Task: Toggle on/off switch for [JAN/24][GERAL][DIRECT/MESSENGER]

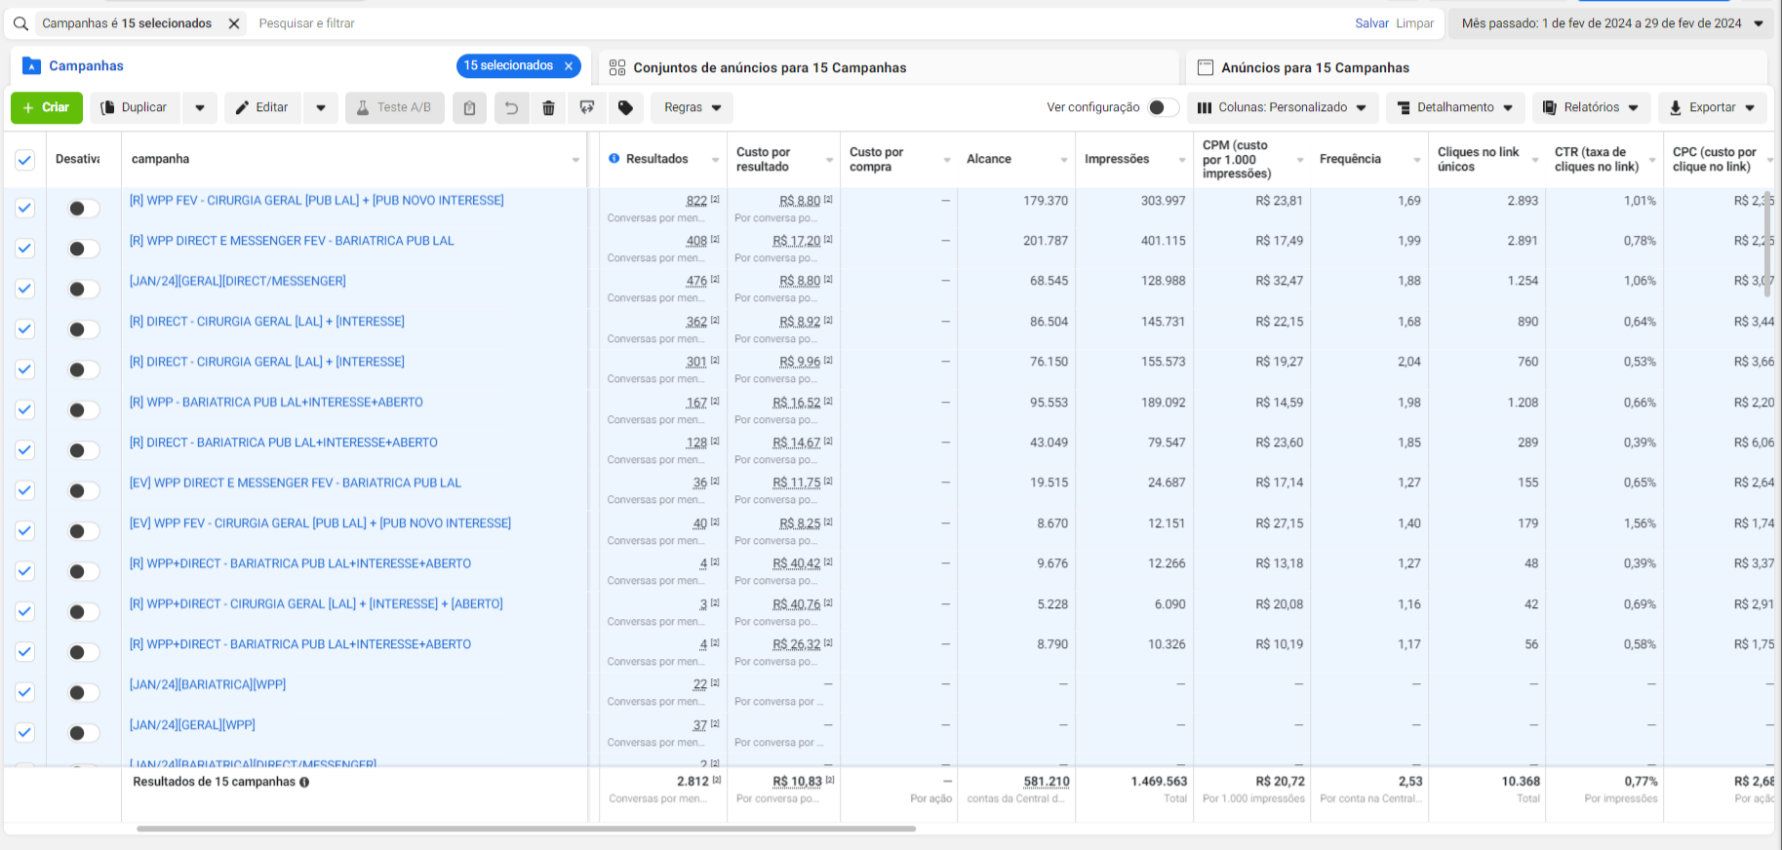Action: pos(84,289)
